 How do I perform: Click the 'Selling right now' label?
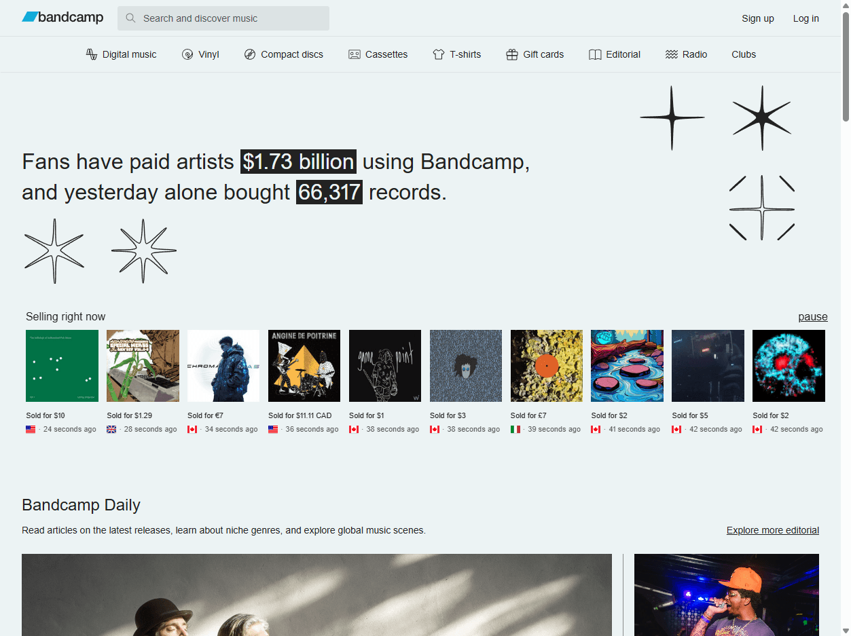[x=66, y=316]
